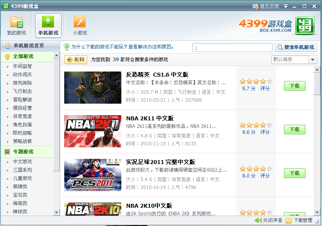Image resolution: width=322 pixels, height=226 pixels.
Task: Open the 我的游戏 folder icon
Action: pos(16,21)
